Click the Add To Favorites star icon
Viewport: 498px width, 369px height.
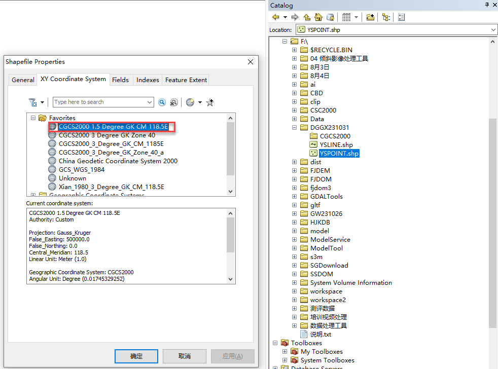coord(210,102)
